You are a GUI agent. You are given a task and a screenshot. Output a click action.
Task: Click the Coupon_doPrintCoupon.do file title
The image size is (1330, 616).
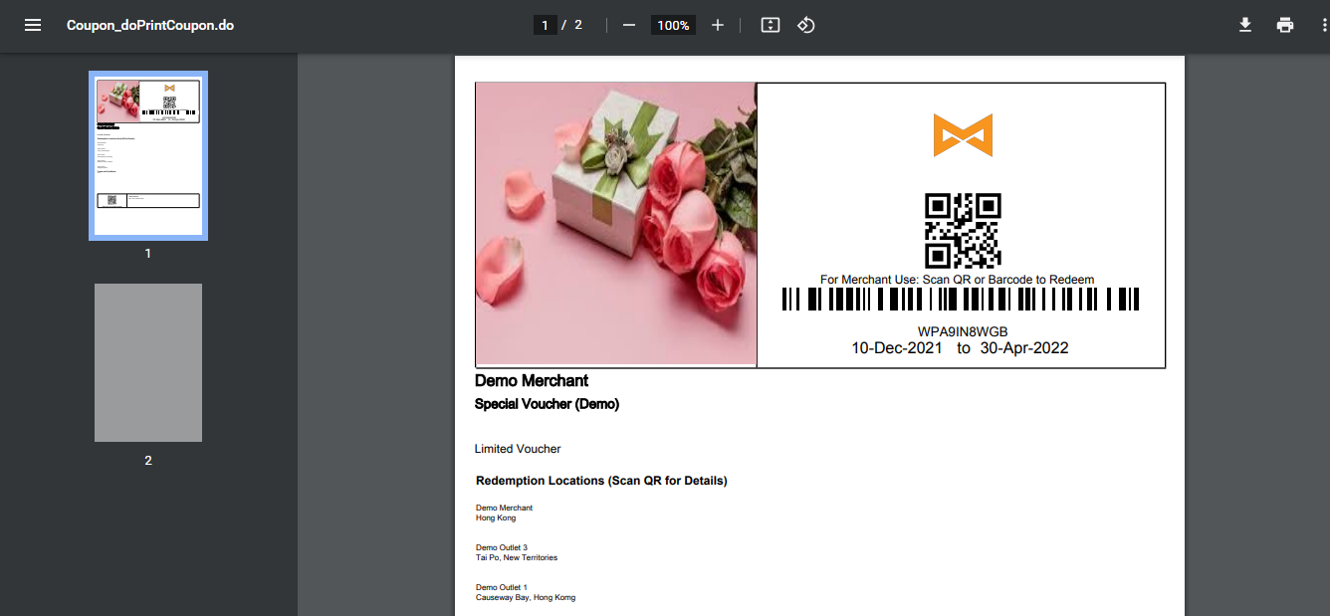(x=150, y=25)
